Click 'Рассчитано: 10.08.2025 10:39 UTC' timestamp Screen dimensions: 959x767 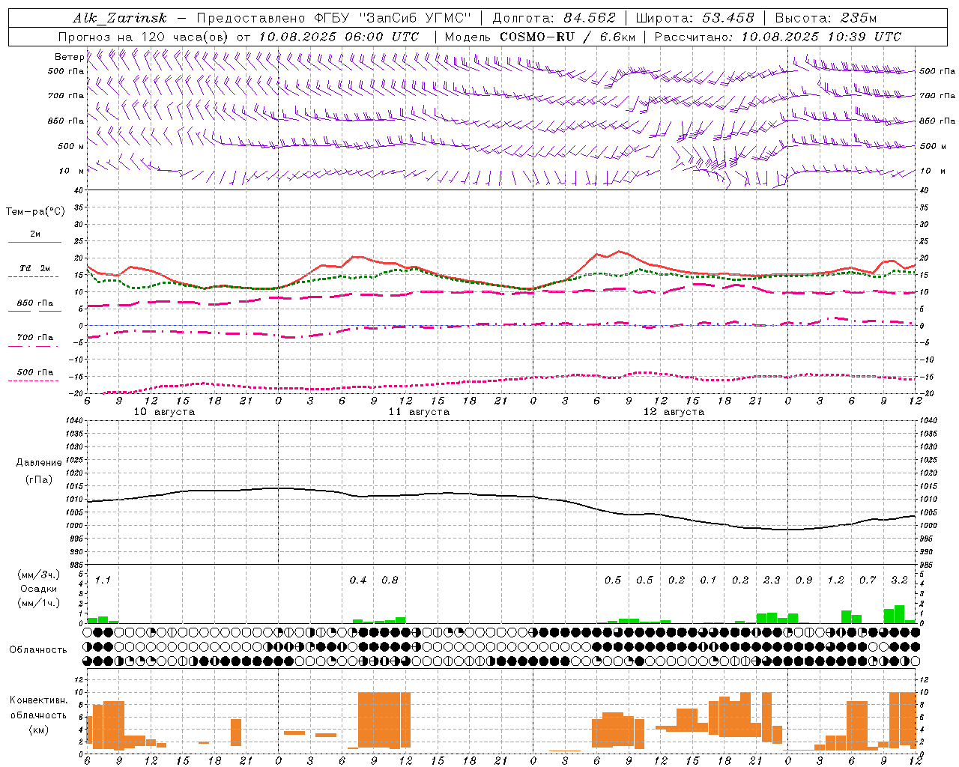[778, 37]
